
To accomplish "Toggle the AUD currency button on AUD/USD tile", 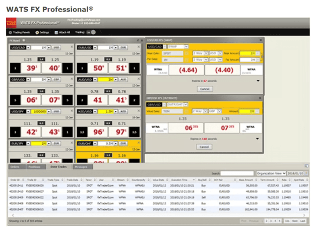I will pos(123,80).
